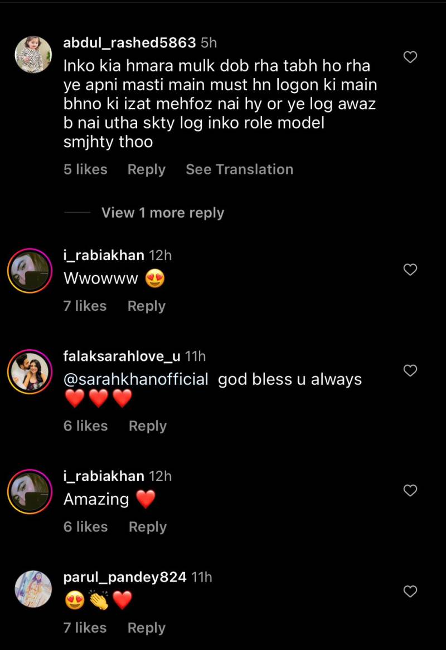Open parul_pandey824's profile picture
The height and width of the screenshot is (650, 446).
click(x=33, y=589)
